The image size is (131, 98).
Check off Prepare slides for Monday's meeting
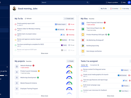pyautogui.click(x=16, y=29)
